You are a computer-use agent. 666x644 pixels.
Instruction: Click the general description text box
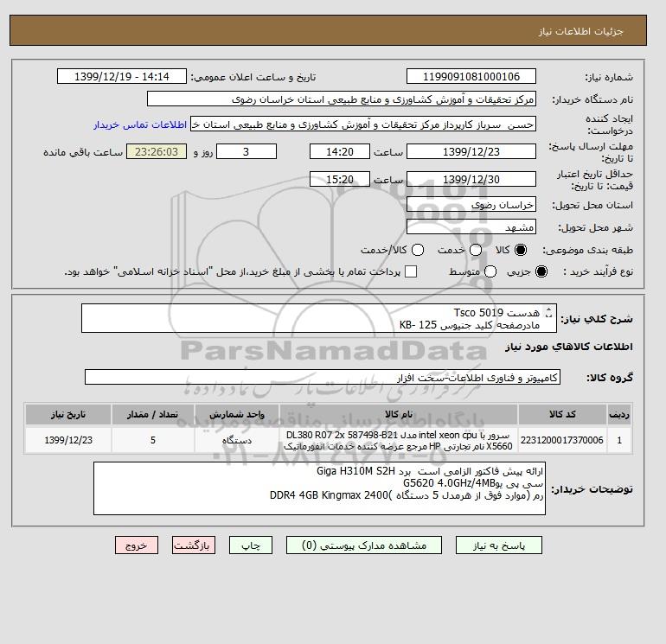318,318
